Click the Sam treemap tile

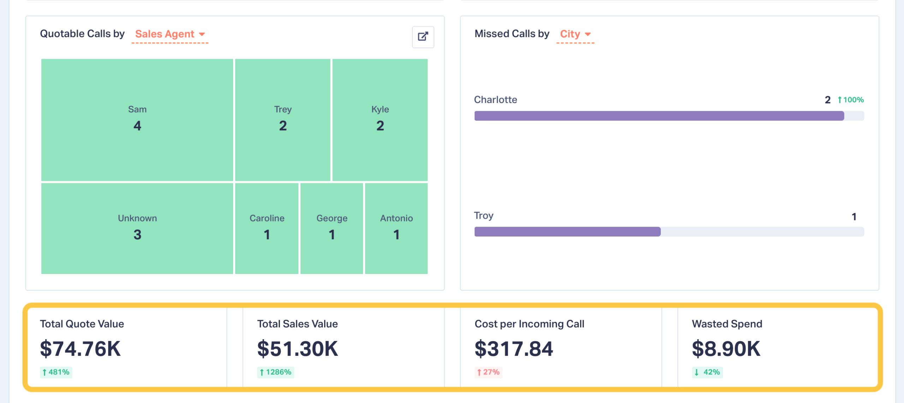pos(137,120)
